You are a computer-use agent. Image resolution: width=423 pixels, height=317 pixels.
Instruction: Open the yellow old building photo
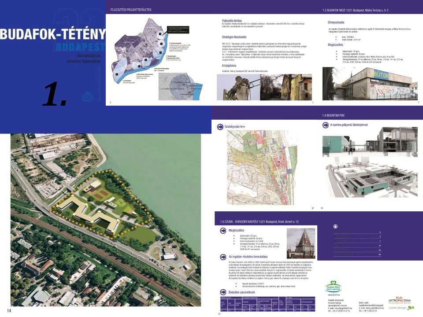click(x=286, y=87)
